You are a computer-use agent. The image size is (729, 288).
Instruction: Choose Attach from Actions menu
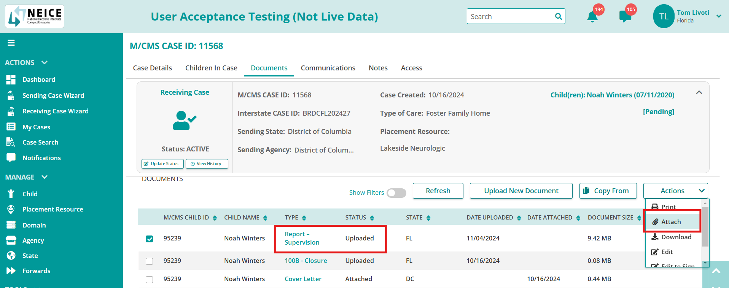tap(673, 222)
